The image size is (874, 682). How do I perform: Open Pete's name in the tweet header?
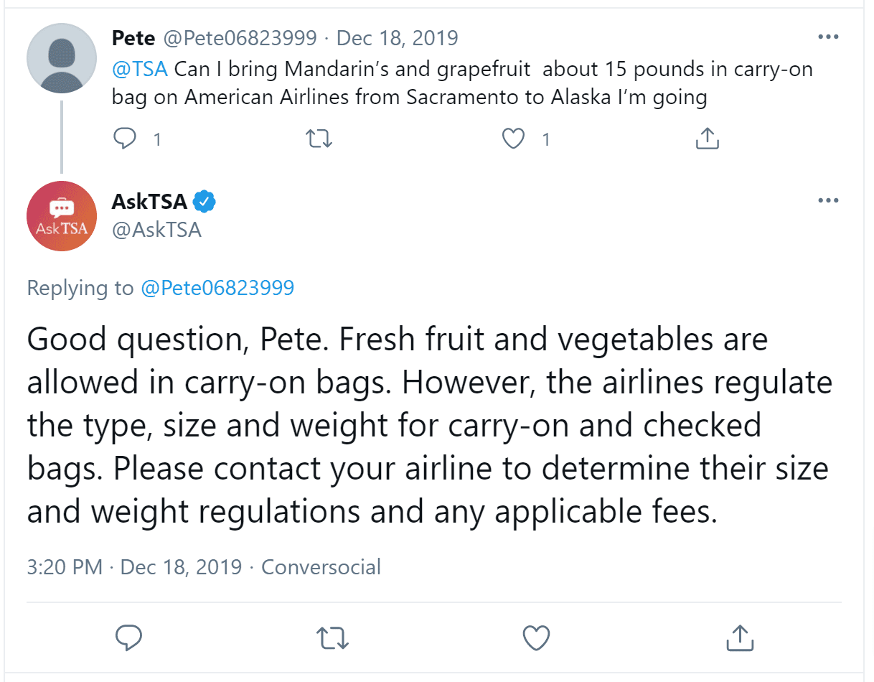point(133,37)
